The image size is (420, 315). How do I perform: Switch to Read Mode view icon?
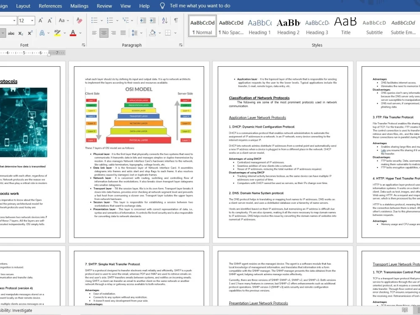click(405, 310)
